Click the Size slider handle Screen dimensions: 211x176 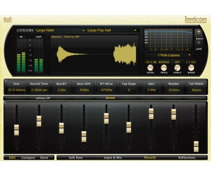[17, 130]
